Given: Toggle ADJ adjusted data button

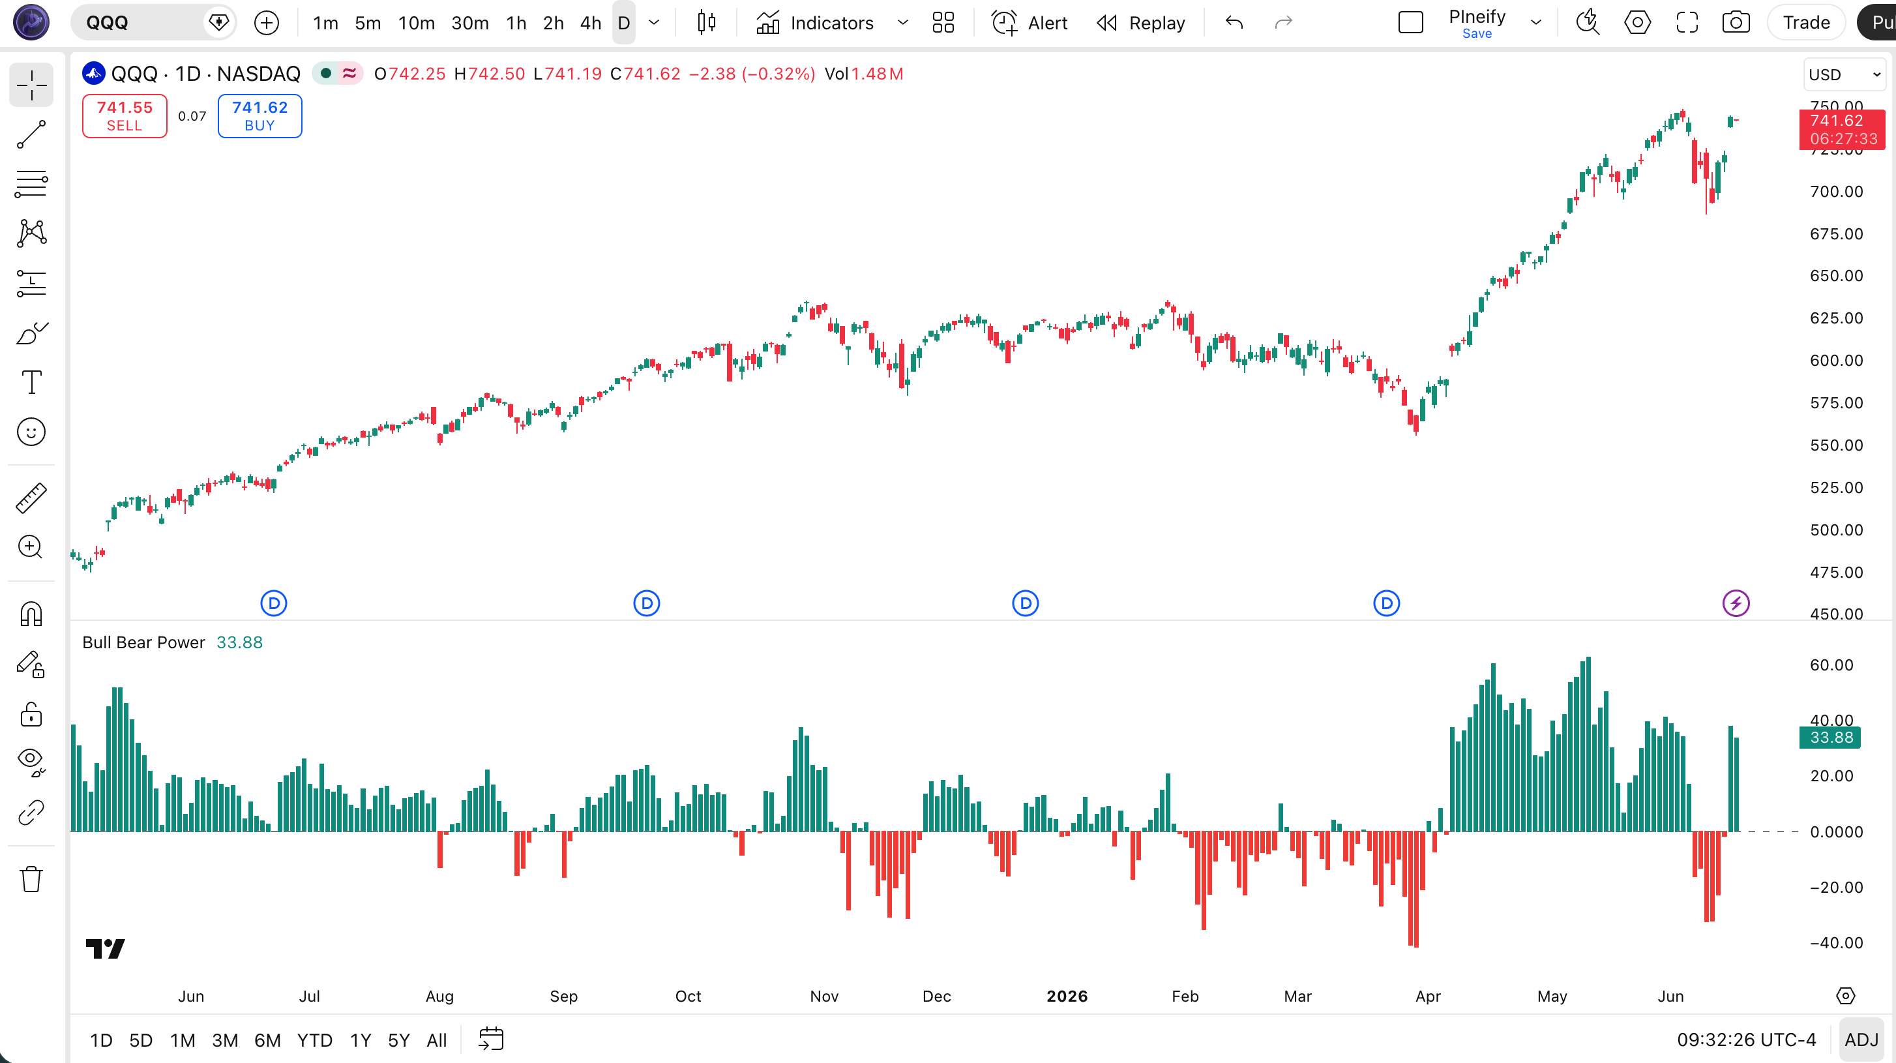Looking at the screenshot, I should (1861, 1040).
